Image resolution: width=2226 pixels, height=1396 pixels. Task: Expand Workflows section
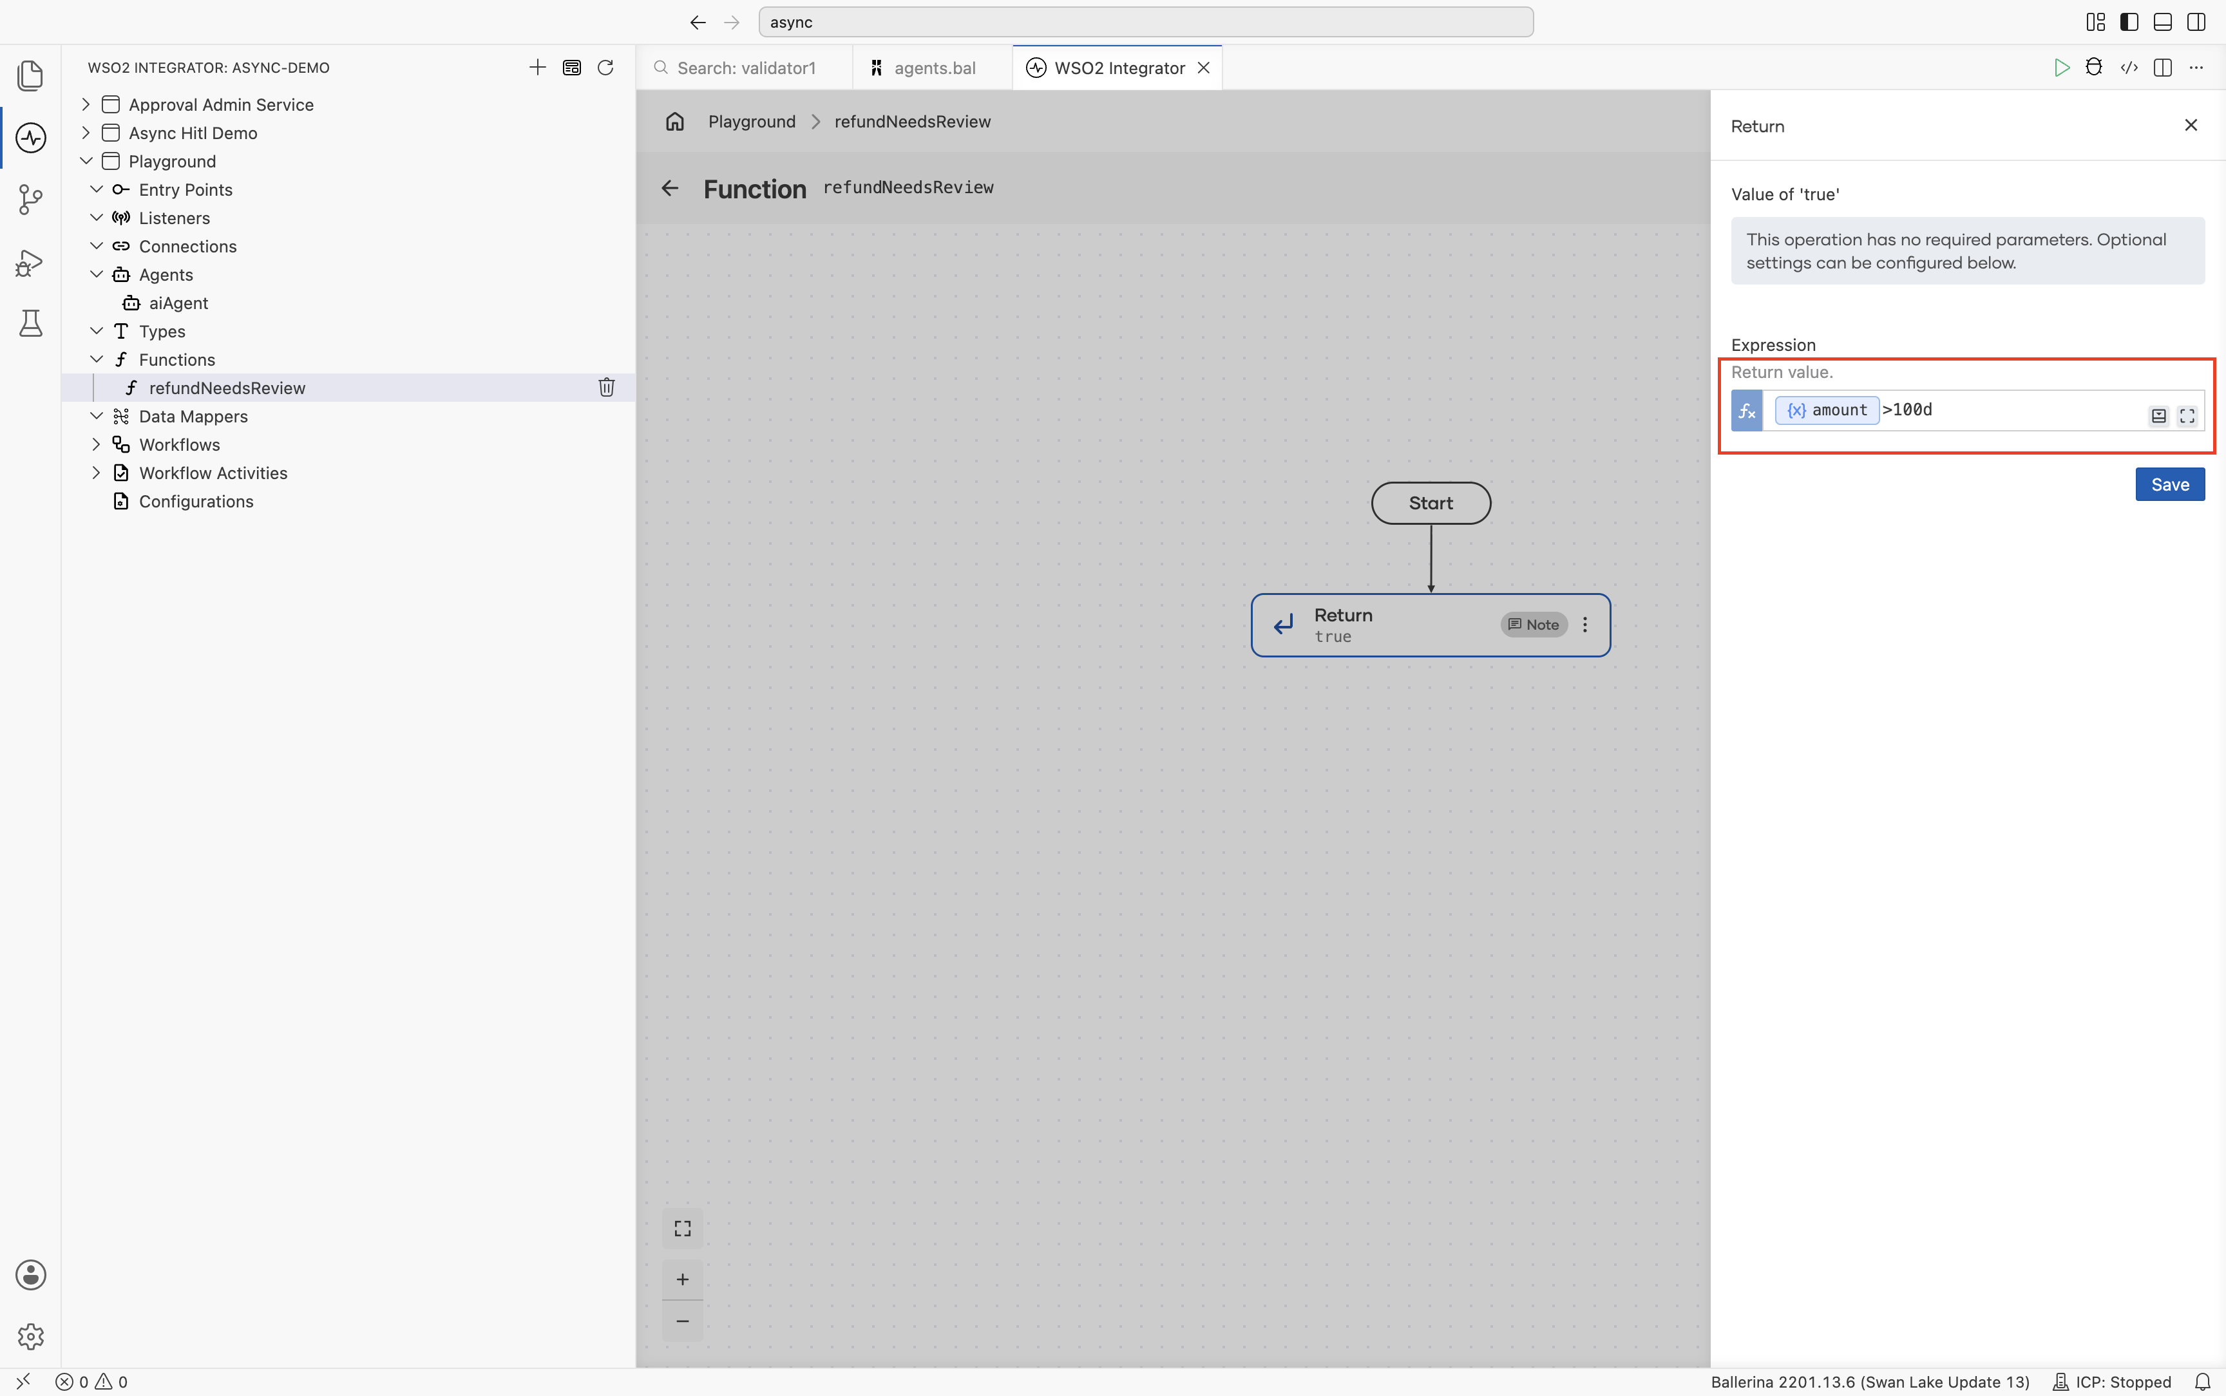coord(96,444)
